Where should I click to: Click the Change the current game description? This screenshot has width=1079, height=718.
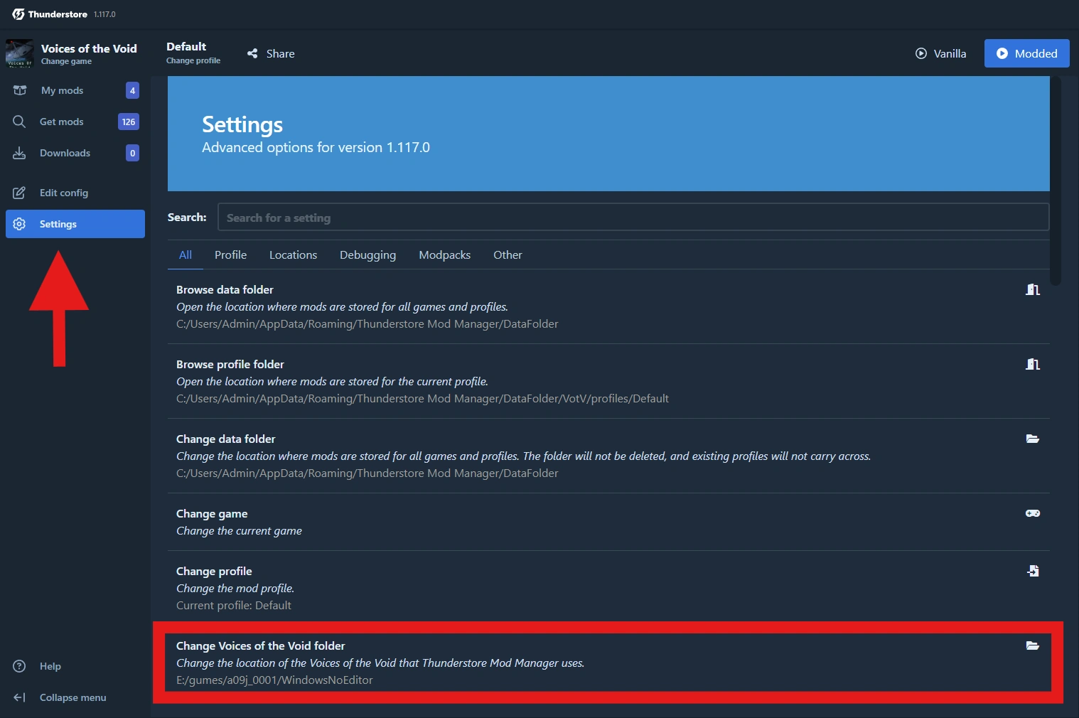239,531
